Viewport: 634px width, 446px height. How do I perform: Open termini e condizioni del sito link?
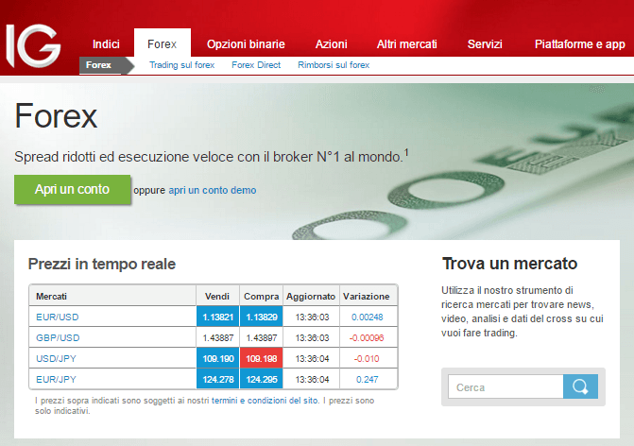(265, 401)
